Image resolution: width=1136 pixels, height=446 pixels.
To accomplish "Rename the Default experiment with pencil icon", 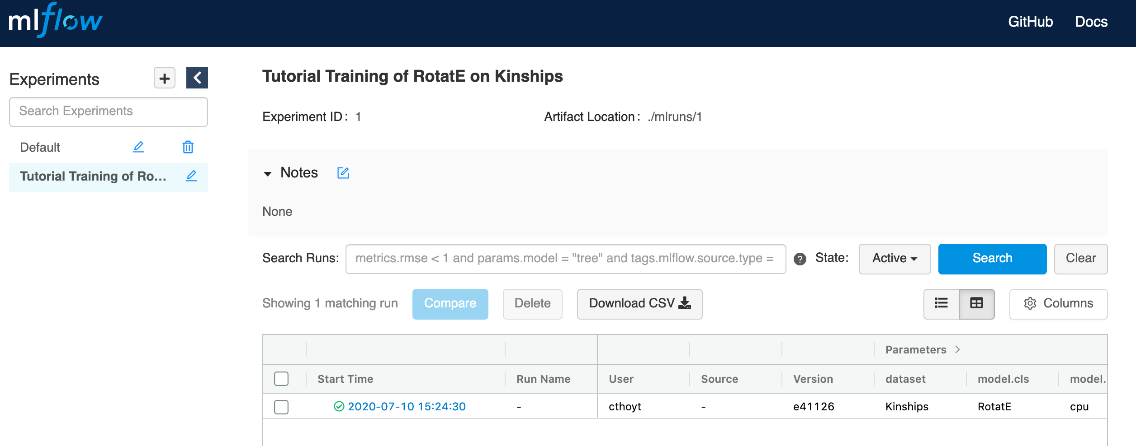I will [x=138, y=147].
